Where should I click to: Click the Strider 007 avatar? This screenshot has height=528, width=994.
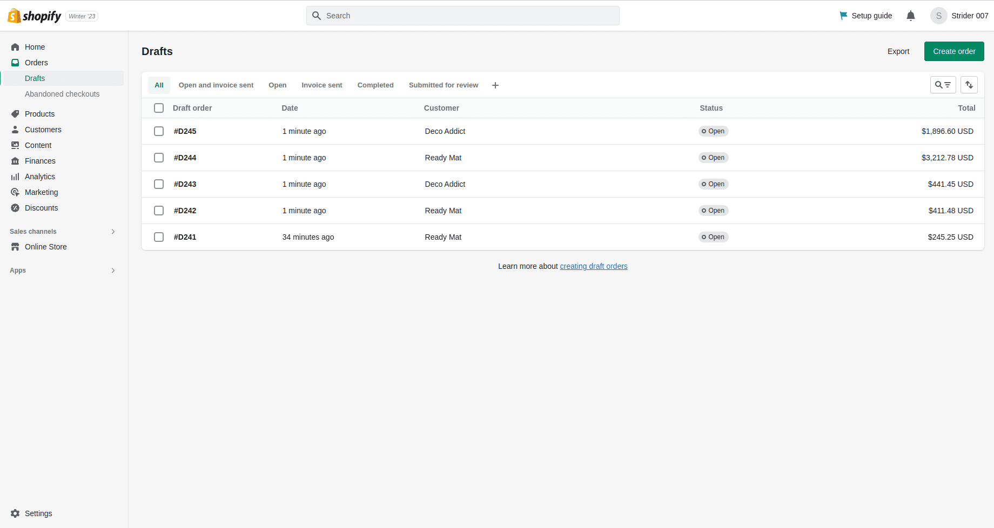[939, 16]
